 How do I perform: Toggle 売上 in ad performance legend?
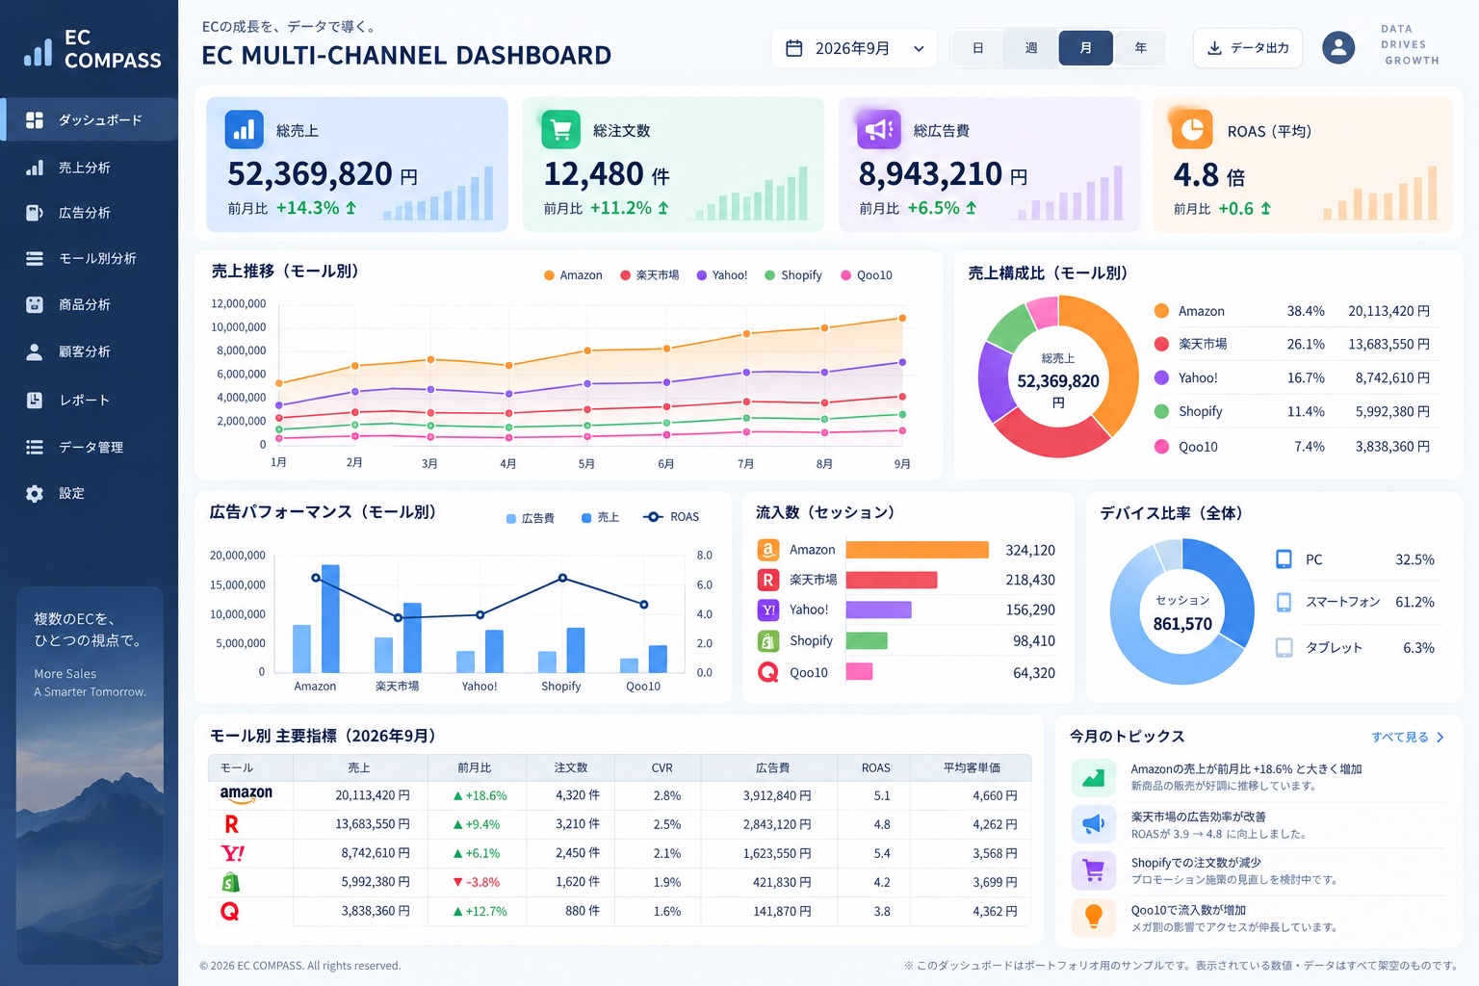600,518
